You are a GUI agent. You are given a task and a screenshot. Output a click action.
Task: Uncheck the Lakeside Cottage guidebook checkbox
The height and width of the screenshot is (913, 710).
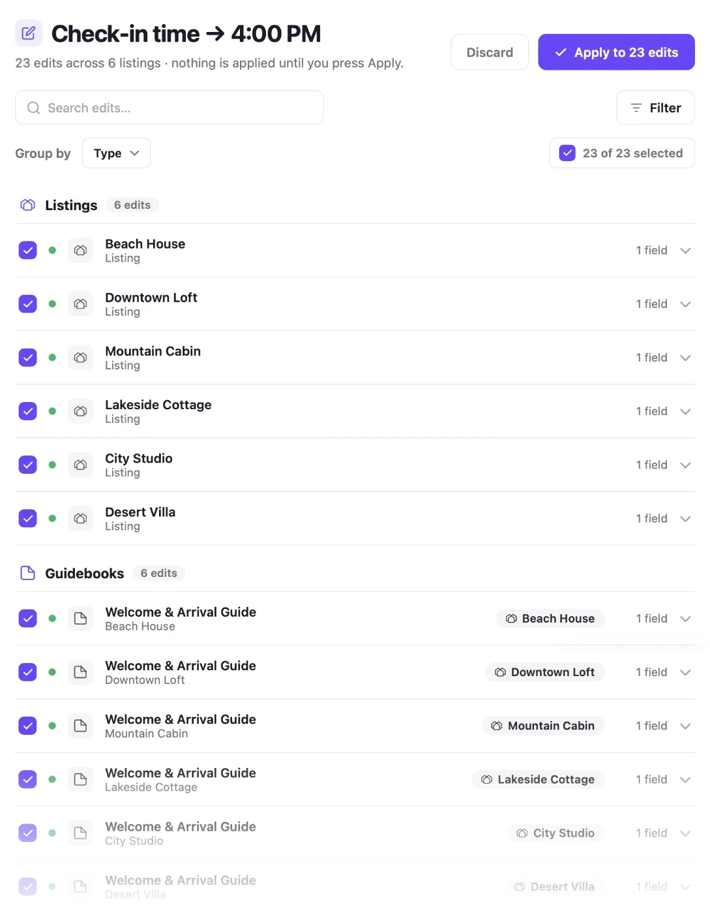[x=27, y=779]
